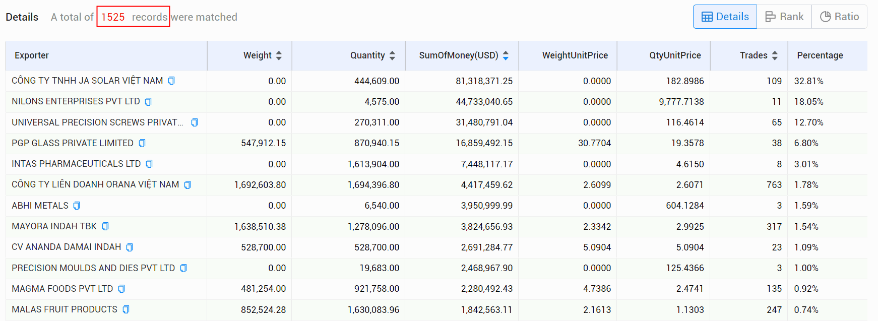
Task: Open PRECISION MOULDS AND DIES PVT LTD
Action: [93, 268]
